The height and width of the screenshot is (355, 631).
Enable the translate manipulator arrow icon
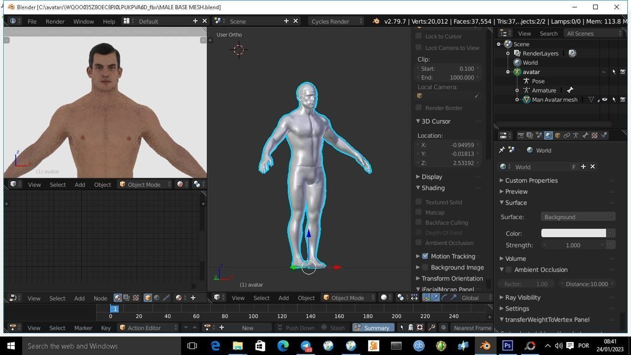435,298
